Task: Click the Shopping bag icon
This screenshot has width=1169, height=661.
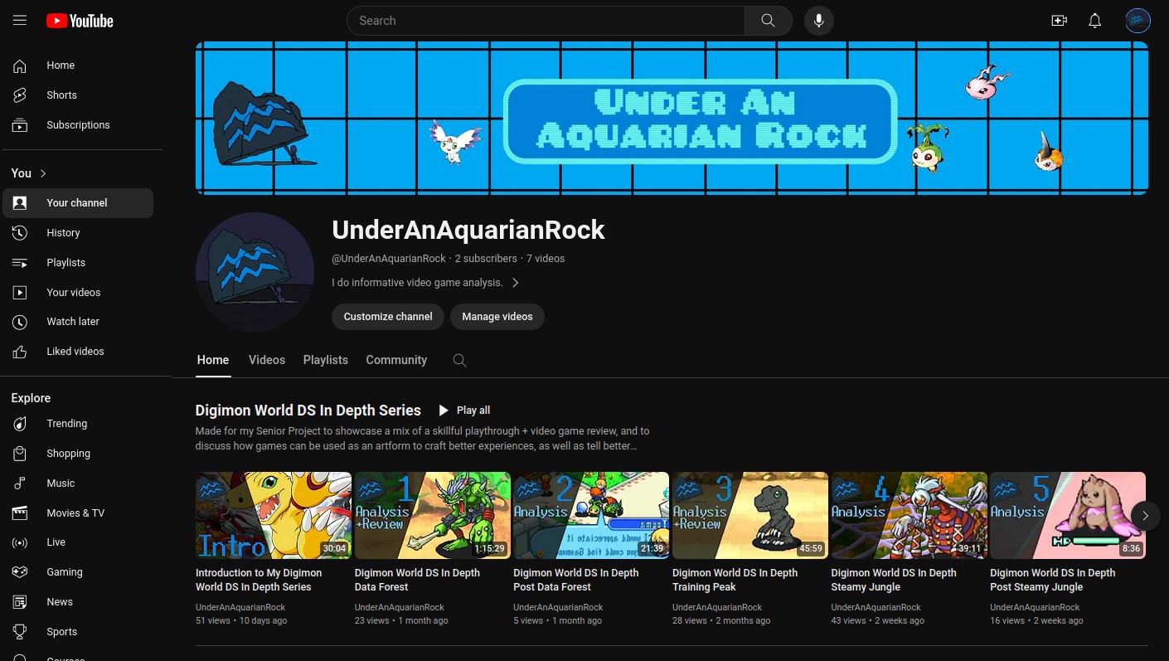Action: [x=20, y=454]
